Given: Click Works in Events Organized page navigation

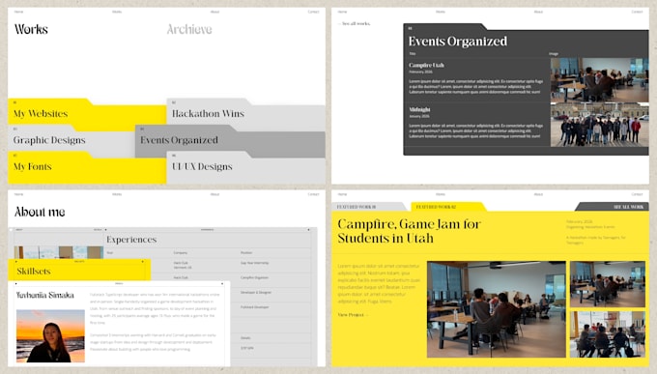Looking at the screenshot, I should (x=441, y=12).
